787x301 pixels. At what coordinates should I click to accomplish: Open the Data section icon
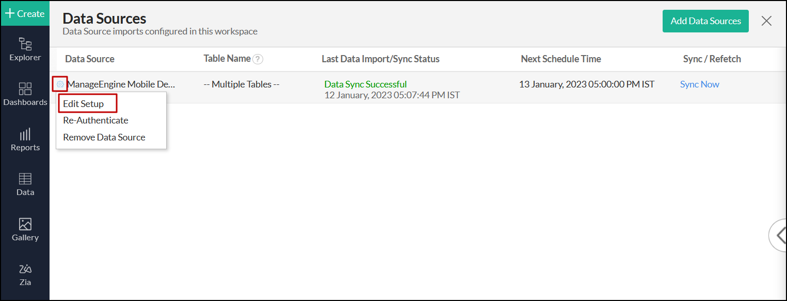click(25, 184)
